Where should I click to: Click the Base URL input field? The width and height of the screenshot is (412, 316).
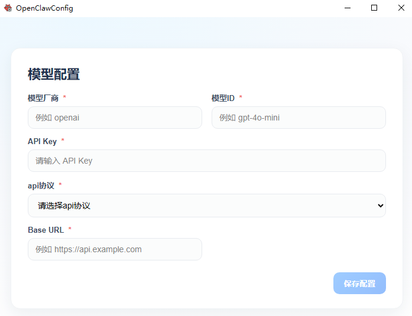(x=115, y=249)
